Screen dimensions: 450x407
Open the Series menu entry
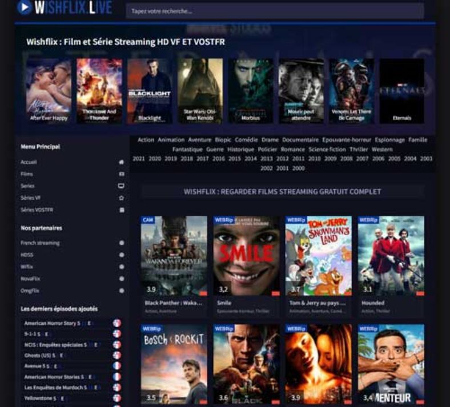click(x=27, y=186)
